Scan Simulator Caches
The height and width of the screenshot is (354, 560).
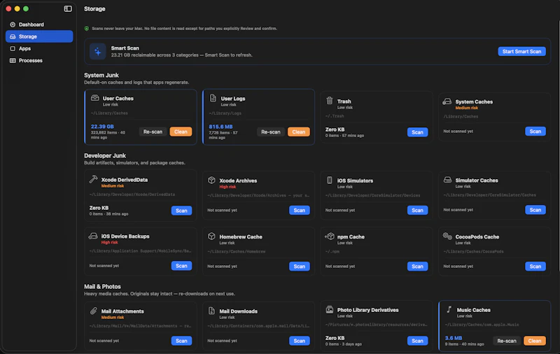click(x=535, y=210)
